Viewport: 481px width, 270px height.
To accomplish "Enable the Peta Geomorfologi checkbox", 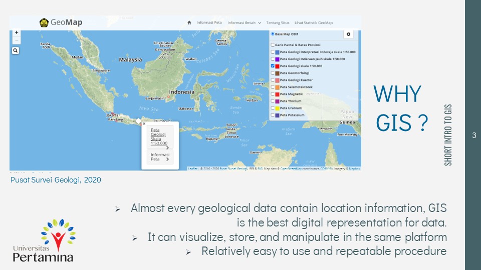I will point(273,73).
